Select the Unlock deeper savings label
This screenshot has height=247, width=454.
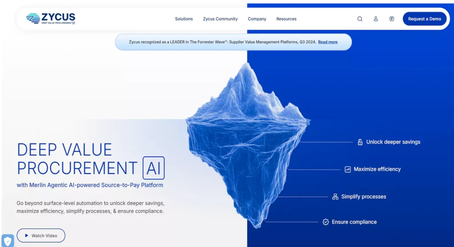[x=393, y=142]
